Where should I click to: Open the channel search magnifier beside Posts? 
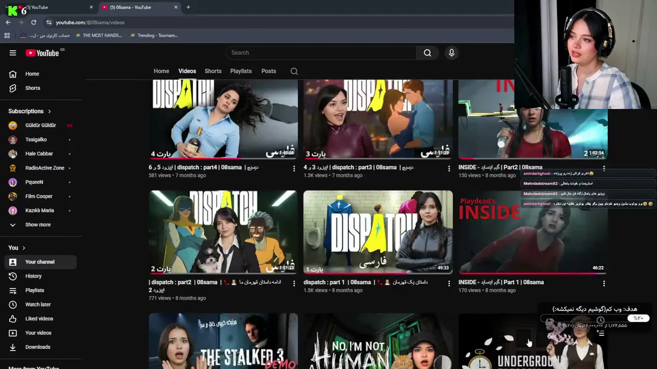coord(294,71)
